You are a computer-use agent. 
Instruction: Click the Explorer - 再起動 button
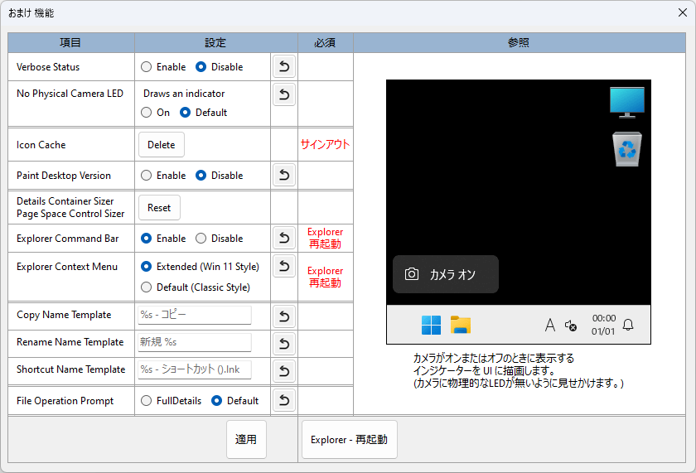coord(350,439)
